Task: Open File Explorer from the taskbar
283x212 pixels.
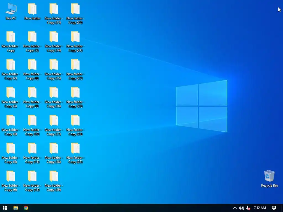Action: click(16, 208)
